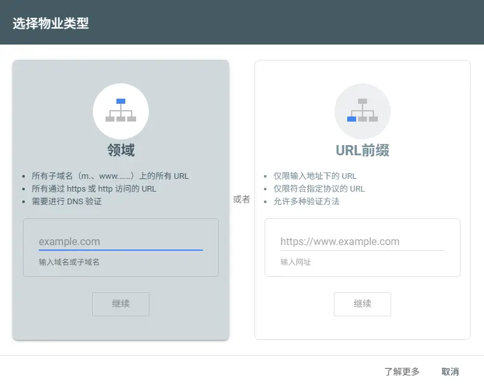Select the 领域 heading text

[x=121, y=150]
